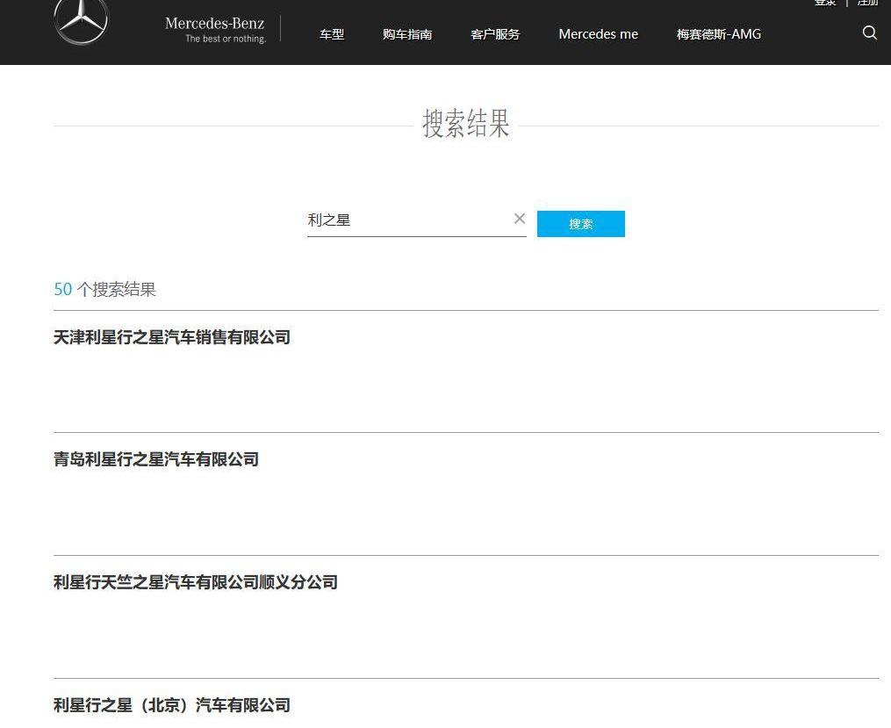Open result 青岛利星行之星汽车有限公司

coord(156,459)
